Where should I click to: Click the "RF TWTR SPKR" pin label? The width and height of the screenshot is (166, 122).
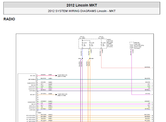point(31,119)
